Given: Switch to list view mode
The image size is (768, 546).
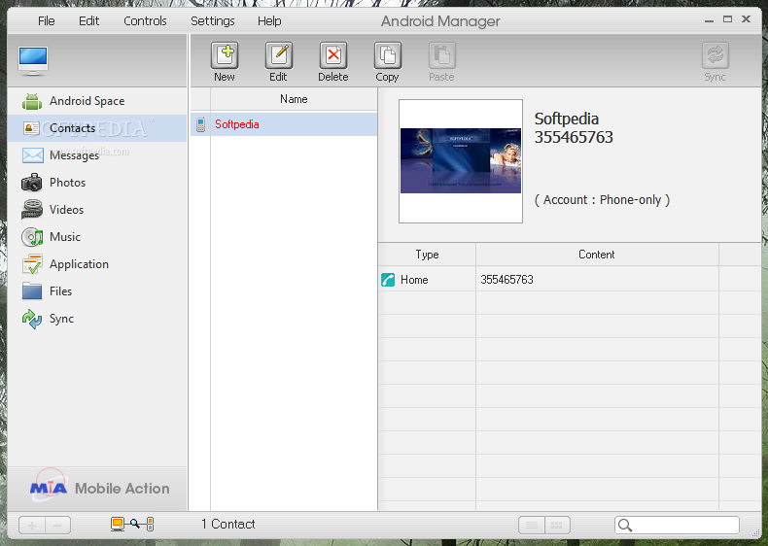Looking at the screenshot, I should click(532, 526).
